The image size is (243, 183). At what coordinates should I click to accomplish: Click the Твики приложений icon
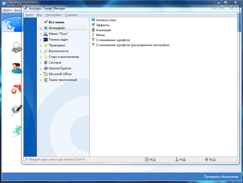point(46,80)
